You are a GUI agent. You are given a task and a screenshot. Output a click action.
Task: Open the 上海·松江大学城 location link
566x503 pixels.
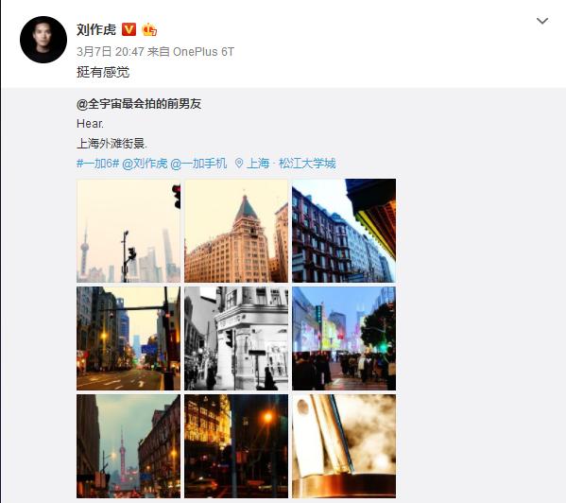(x=291, y=164)
